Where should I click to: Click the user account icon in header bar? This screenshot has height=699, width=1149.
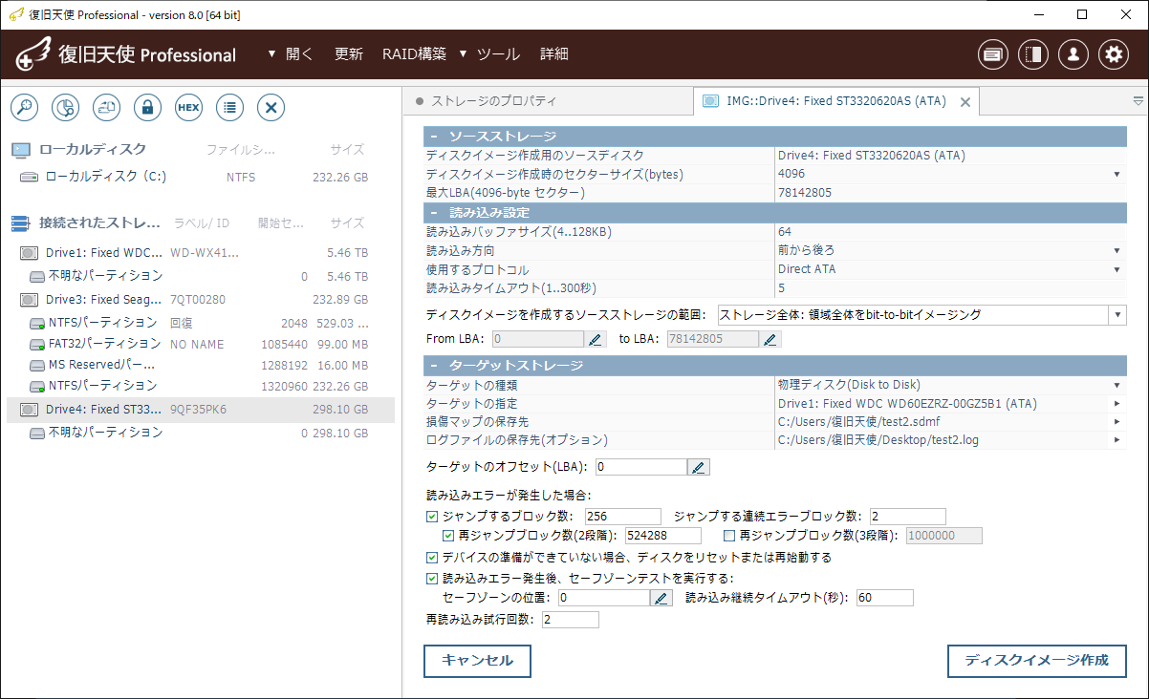[1073, 54]
